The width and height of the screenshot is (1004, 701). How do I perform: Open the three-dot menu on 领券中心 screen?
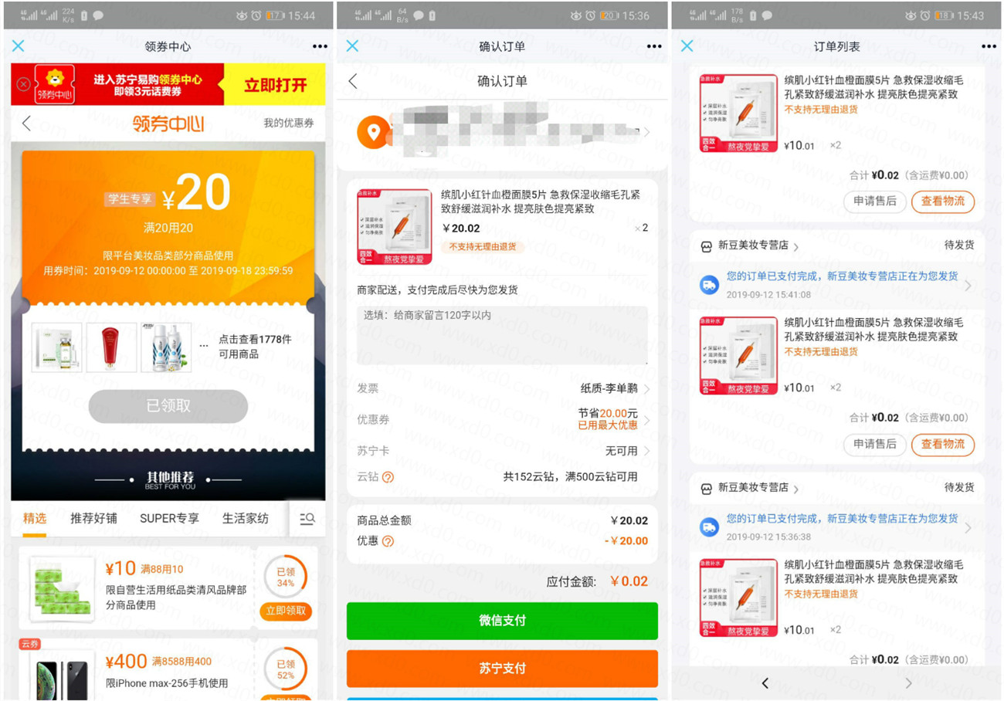point(320,46)
